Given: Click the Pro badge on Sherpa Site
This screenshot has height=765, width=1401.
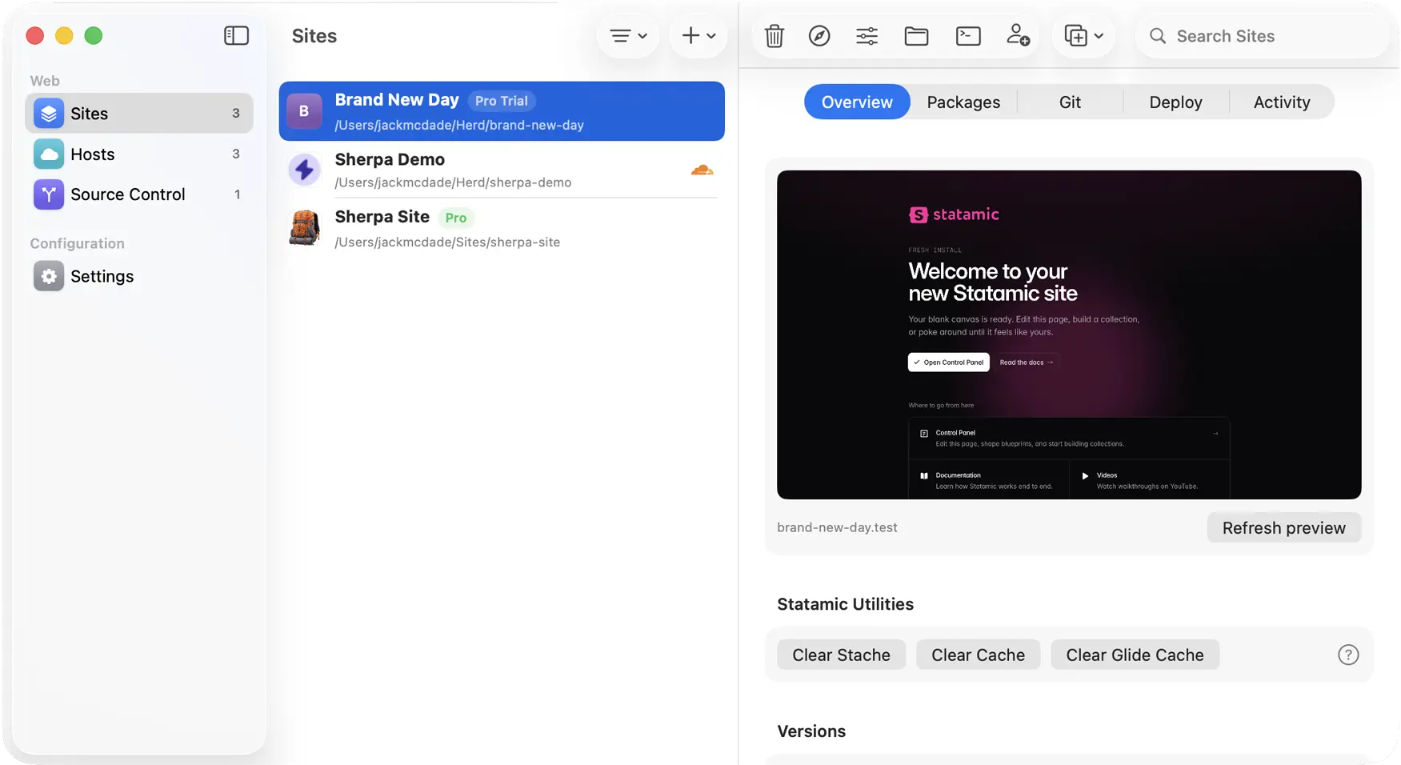Looking at the screenshot, I should (x=456, y=218).
